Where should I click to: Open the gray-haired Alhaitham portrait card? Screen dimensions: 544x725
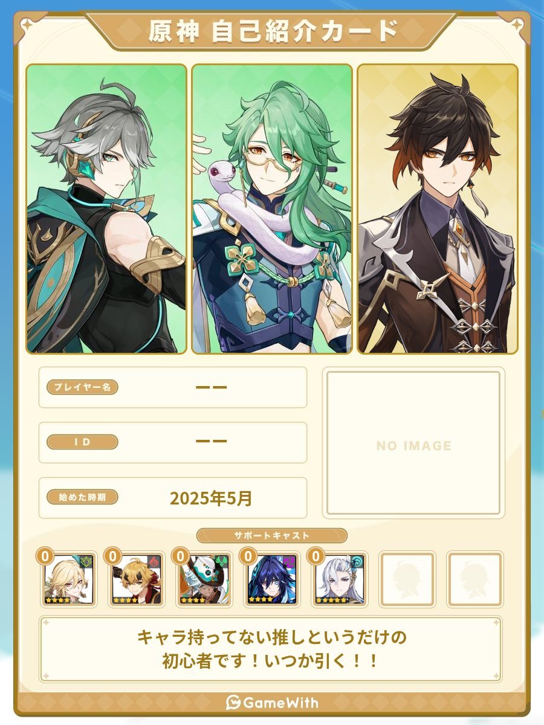[106, 208]
